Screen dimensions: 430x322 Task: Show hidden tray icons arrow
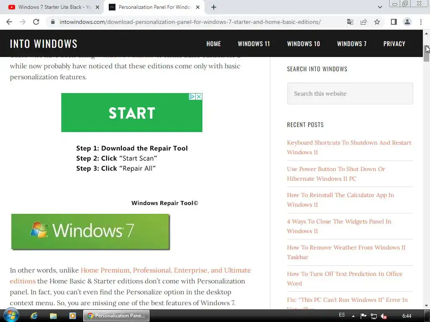353,316
